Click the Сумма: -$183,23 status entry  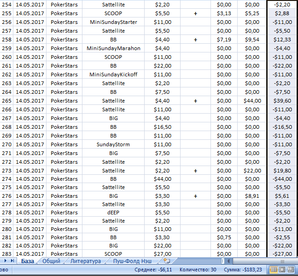coord(243,270)
